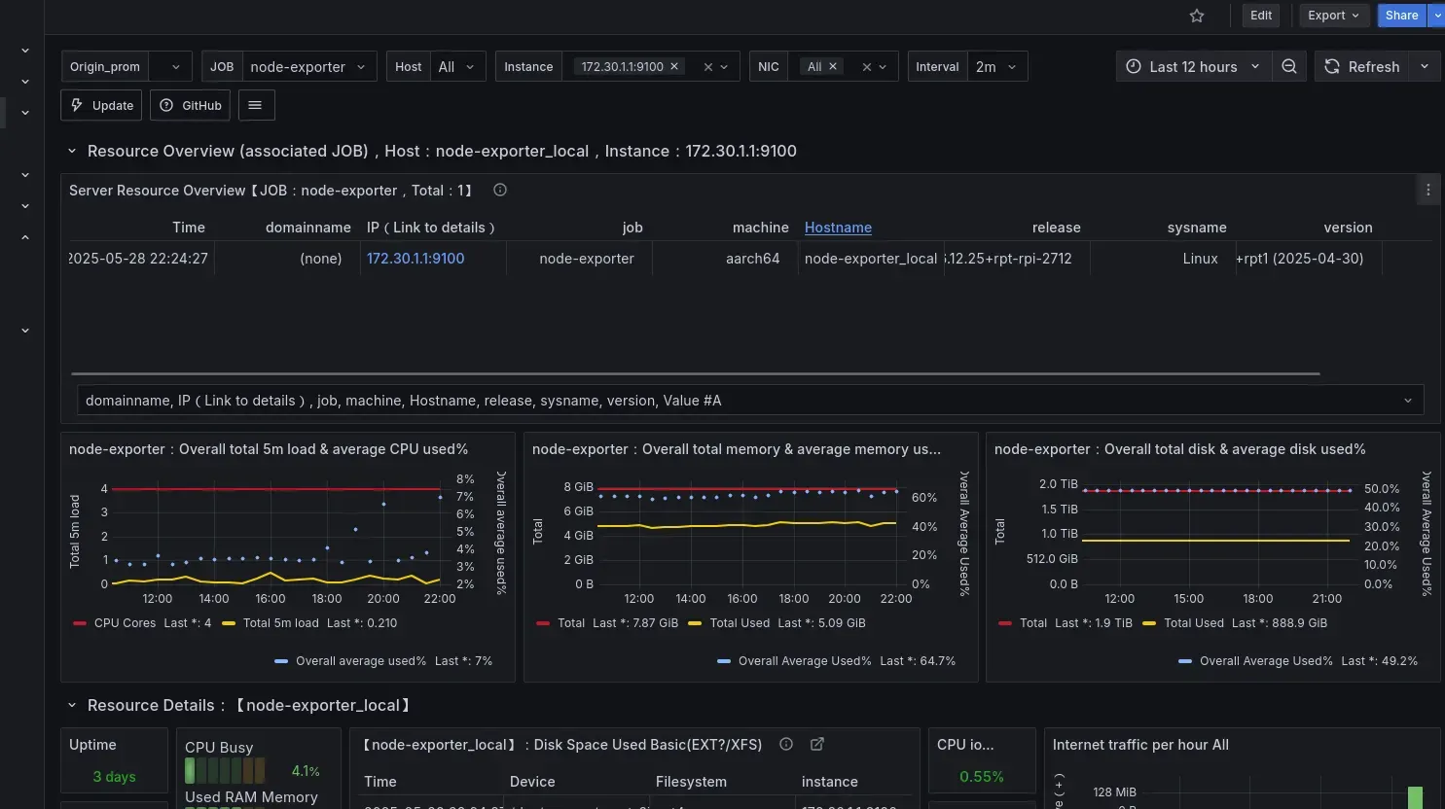Open the Last 12 hours time picker
The height and width of the screenshot is (809, 1445).
[1193, 66]
